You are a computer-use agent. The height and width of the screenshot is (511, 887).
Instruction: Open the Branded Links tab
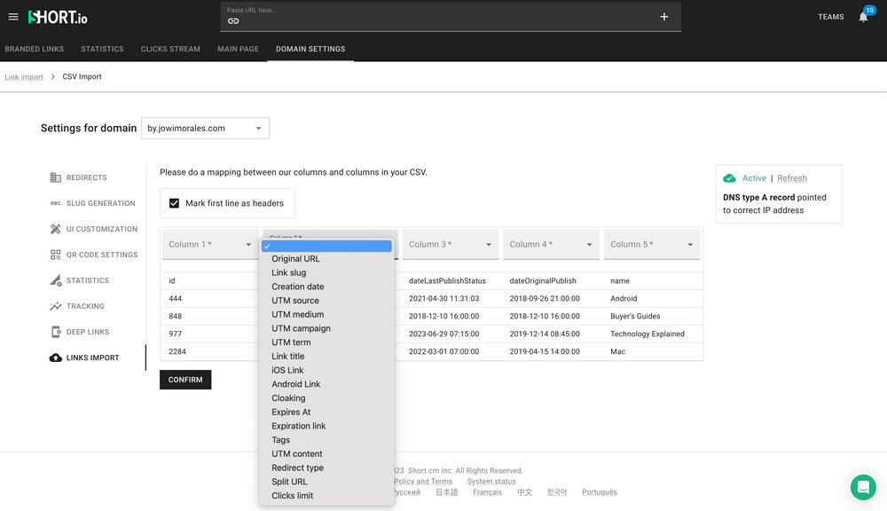point(35,49)
